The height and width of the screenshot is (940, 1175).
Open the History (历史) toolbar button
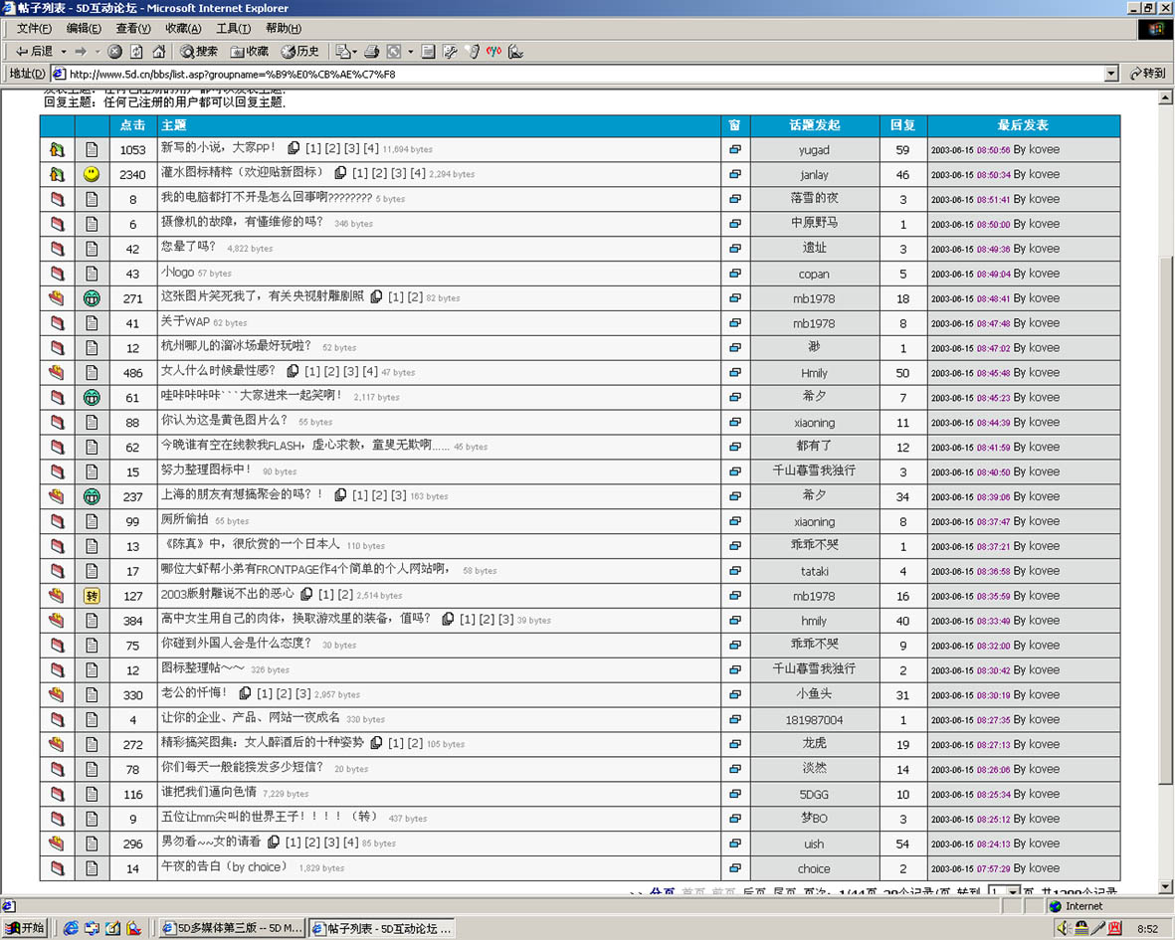click(299, 52)
